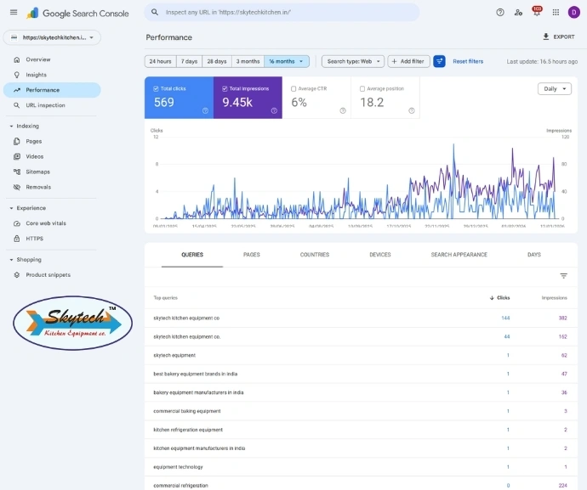Click the table filter rows icon
This screenshot has height=490, width=587.
click(x=563, y=276)
